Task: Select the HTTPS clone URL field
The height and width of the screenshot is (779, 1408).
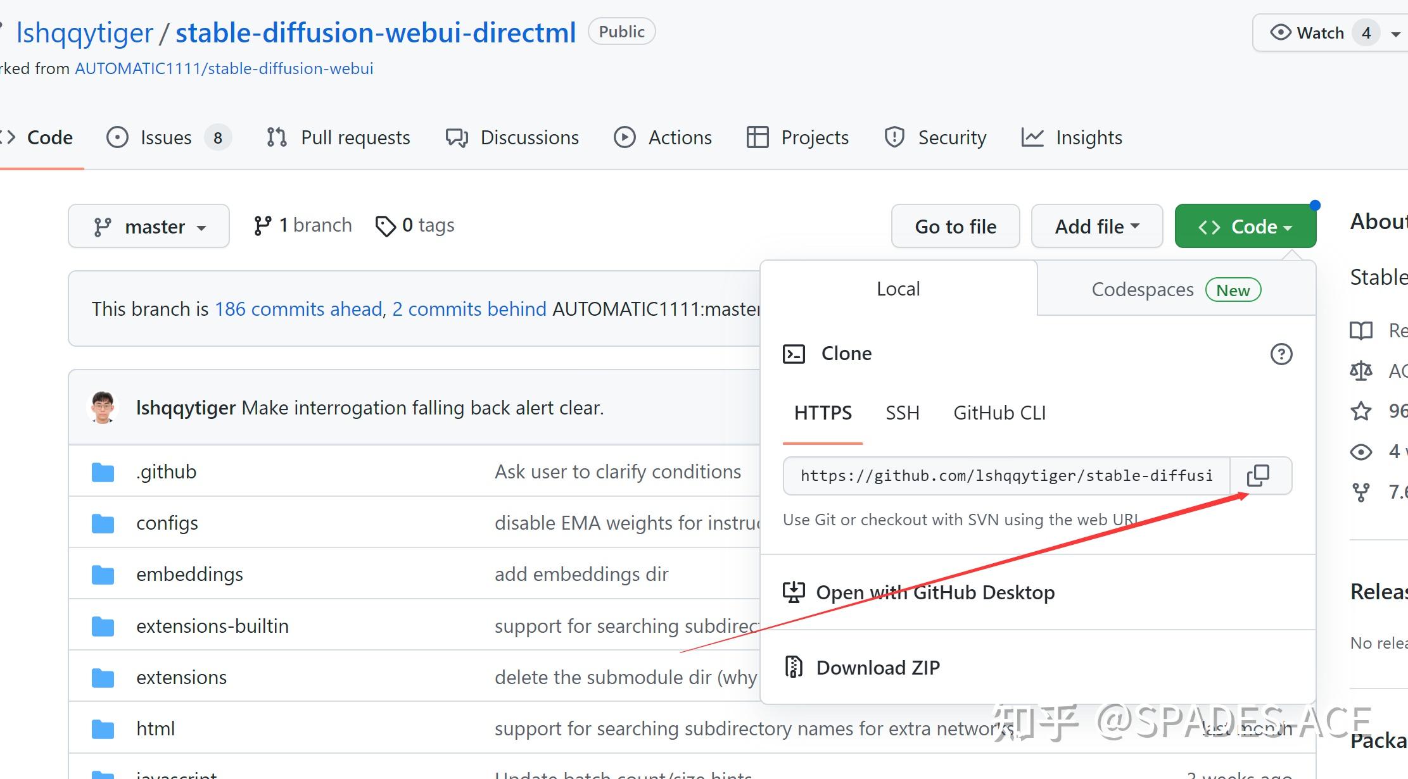Action: pos(1006,475)
